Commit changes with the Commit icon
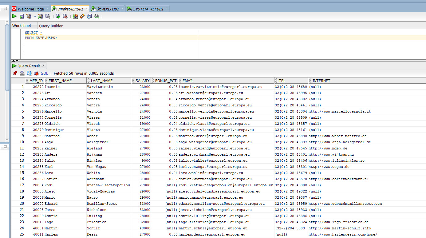Viewport: 426px width, 238px height. [x=58, y=16]
